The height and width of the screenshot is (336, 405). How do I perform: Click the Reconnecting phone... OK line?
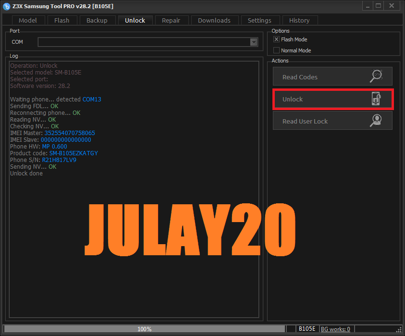coord(45,113)
